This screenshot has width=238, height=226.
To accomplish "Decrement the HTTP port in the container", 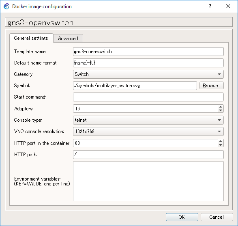I will (x=221, y=145).
